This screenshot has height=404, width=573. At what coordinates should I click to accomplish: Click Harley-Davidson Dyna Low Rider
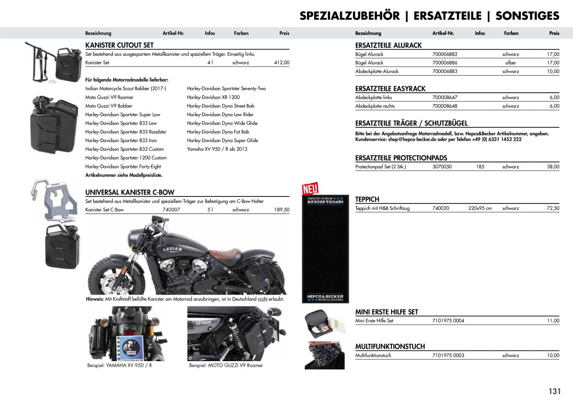coord(220,115)
